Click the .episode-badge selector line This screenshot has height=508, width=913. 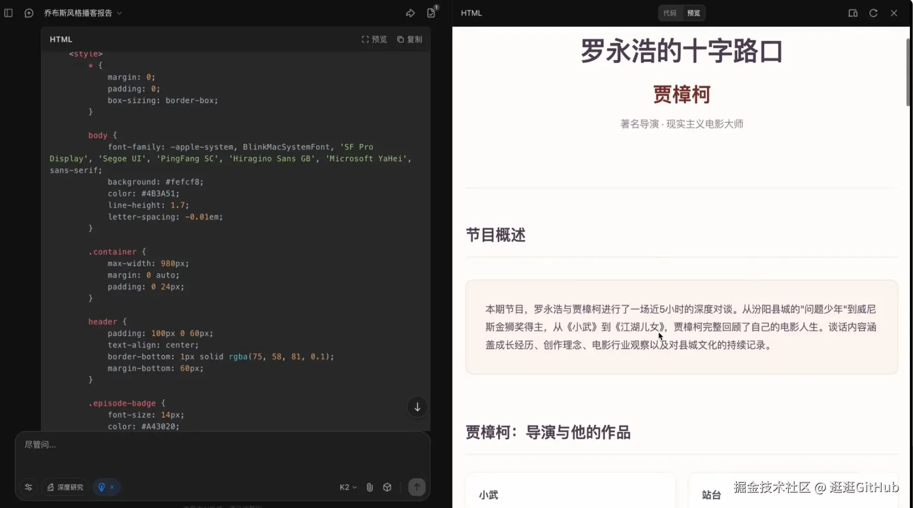coord(127,403)
